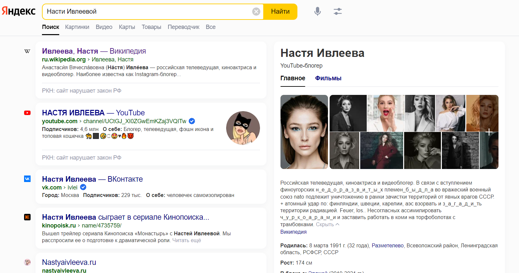519x273 pixels.
Task: Click the YouTube favicon next to the channel result
Action: point(27,113)
